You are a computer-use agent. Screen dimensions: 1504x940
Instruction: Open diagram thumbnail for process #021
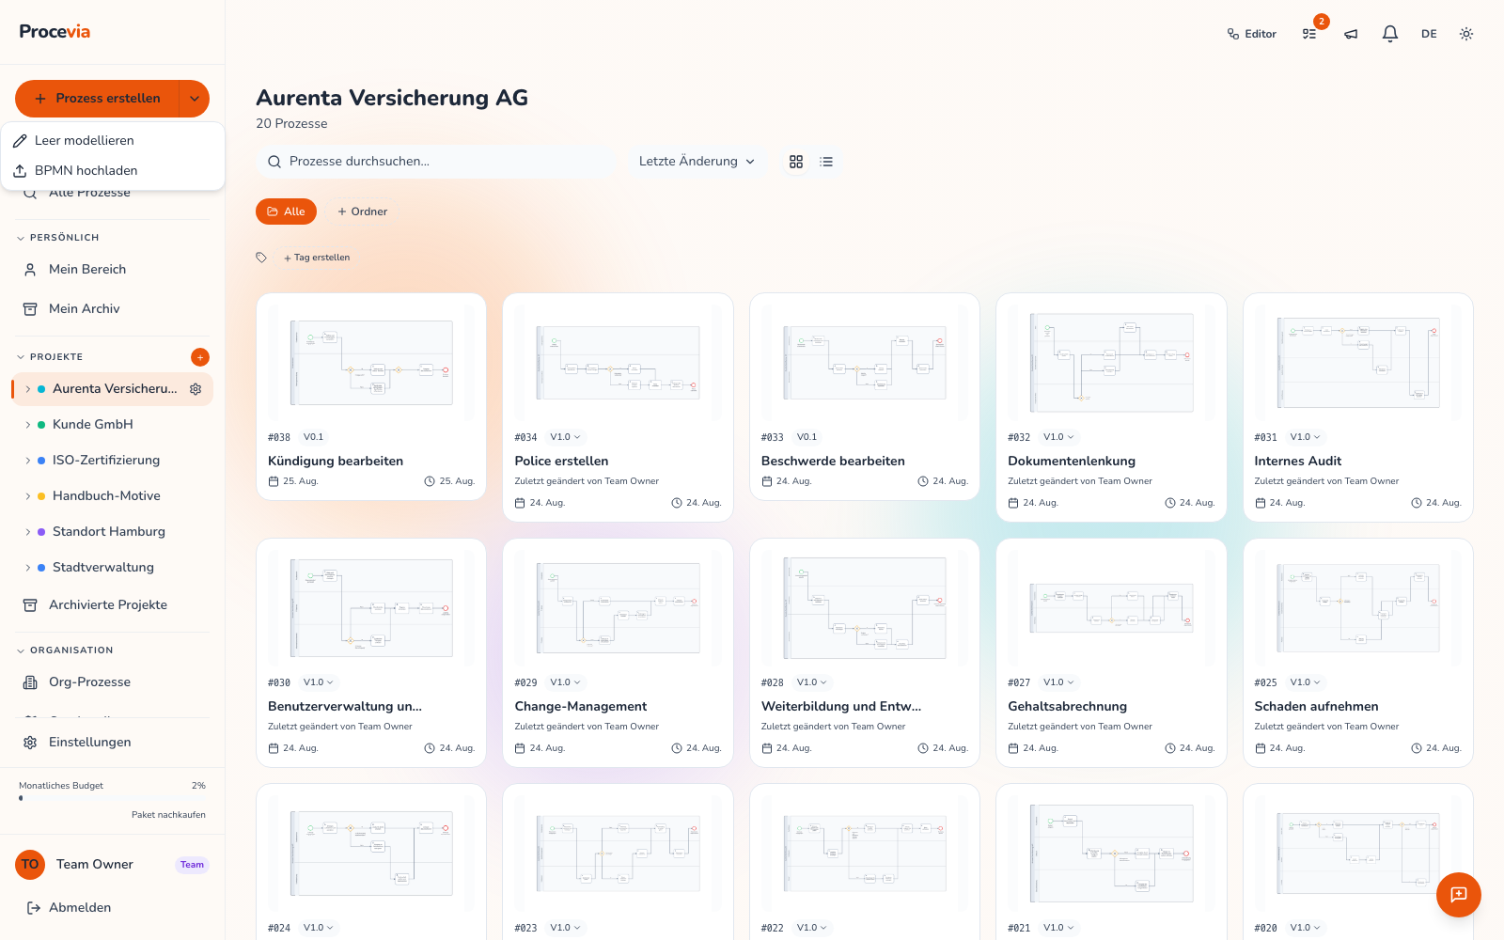(1111, 853)
